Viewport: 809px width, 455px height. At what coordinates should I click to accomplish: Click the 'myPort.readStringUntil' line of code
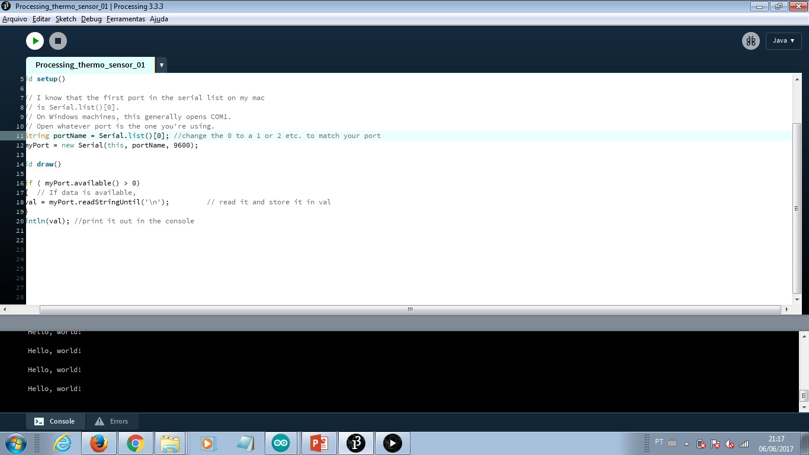[x=98, y=202]
